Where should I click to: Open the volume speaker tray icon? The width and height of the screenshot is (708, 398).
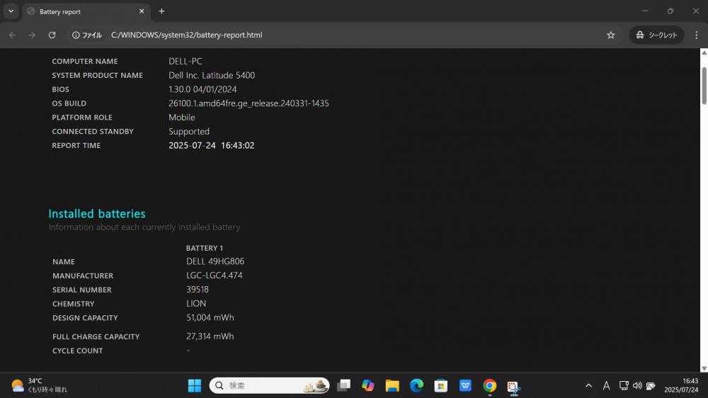[637, 385]
